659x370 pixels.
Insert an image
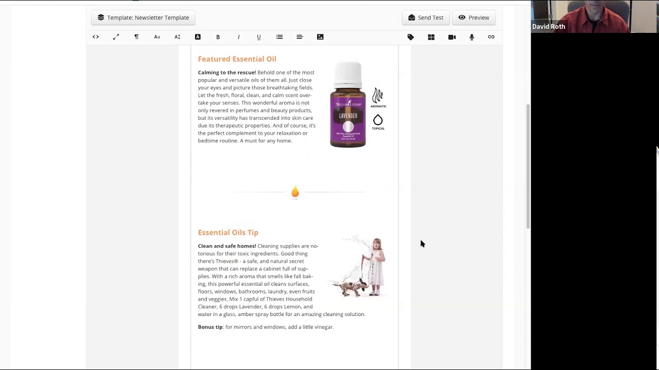(320, 37)
